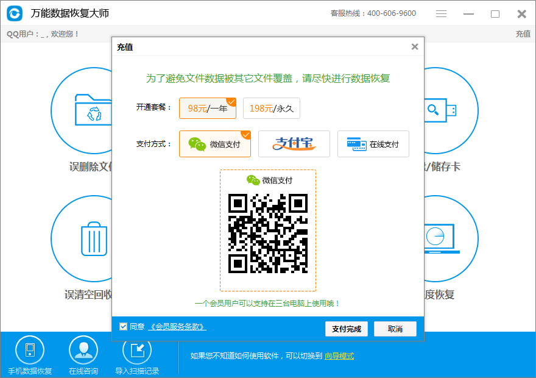Maximize the main application window
Image resolution: width=536 pixels, height=378 pixels.
(495, 14)
